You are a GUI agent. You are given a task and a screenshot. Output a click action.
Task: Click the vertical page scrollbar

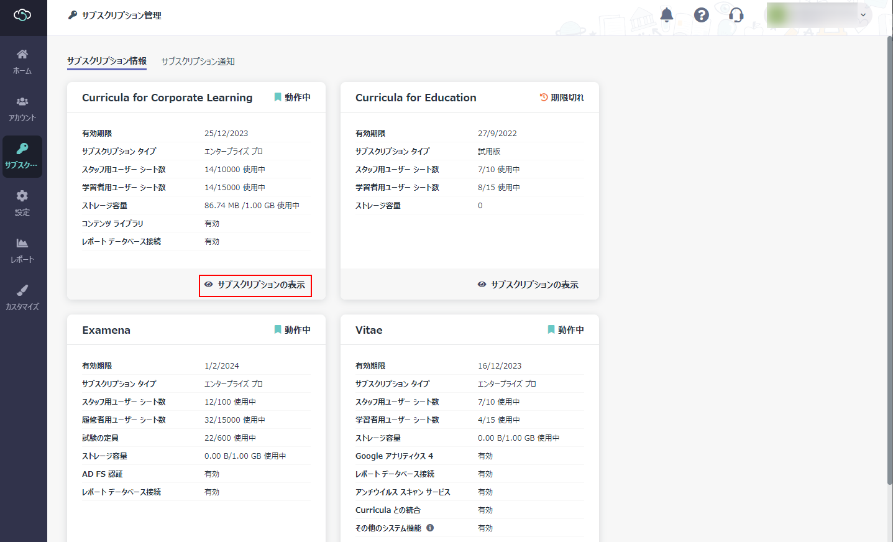tap(890, 261)
